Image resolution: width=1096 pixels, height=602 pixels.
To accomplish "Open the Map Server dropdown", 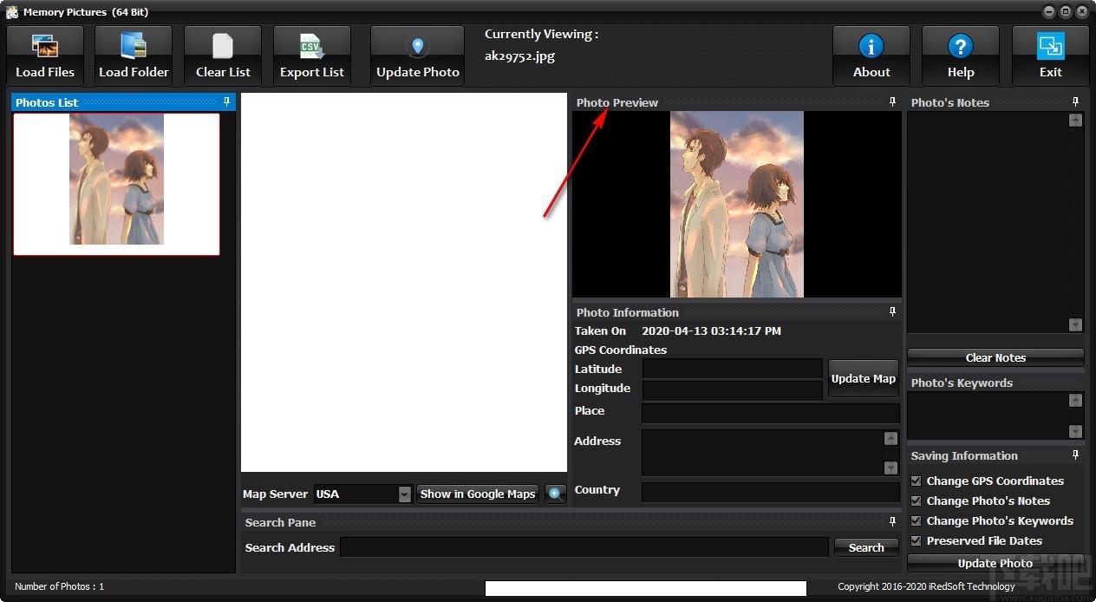I will coord(404,494).
